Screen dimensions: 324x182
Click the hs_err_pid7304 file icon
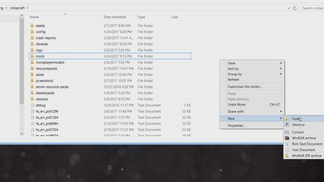point(32,129)
